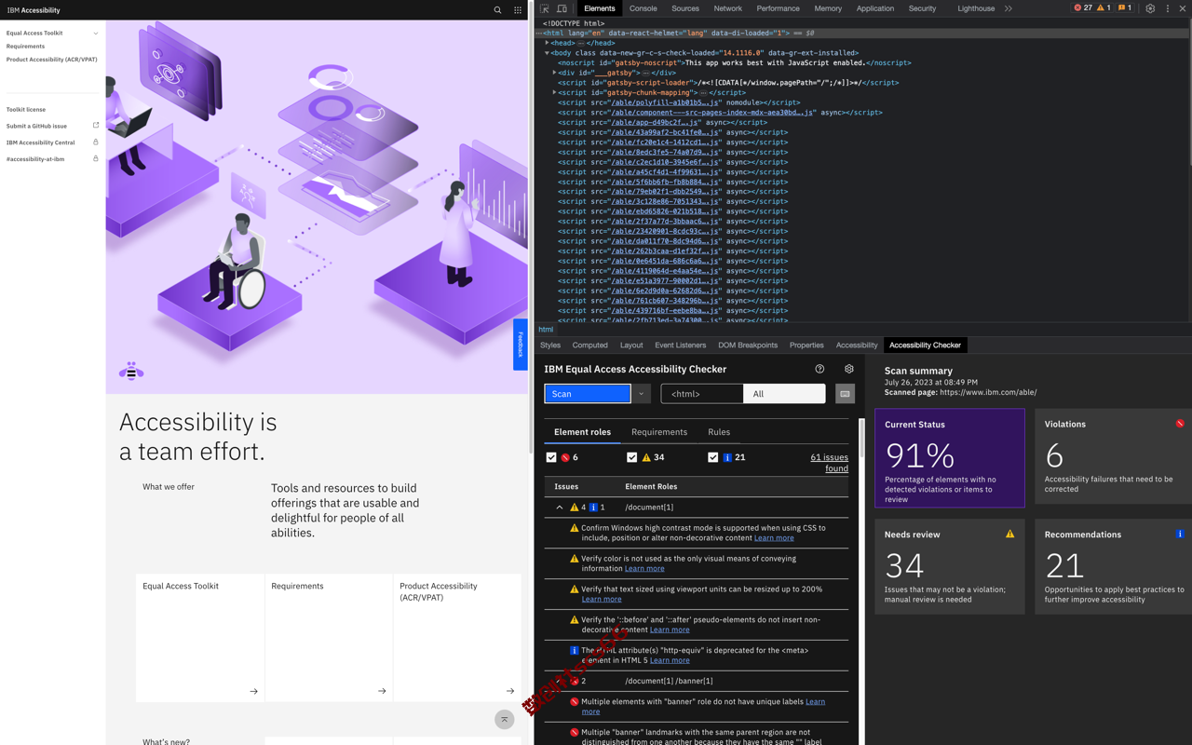Expand the Equal Access Toolkit sidebar chevron
The height and width of the screenshot is (745, 1192).
click(95, 34)
